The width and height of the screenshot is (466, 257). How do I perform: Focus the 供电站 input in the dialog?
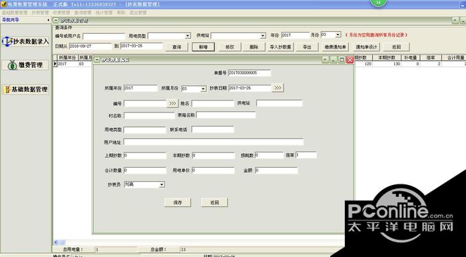point(280,103)
